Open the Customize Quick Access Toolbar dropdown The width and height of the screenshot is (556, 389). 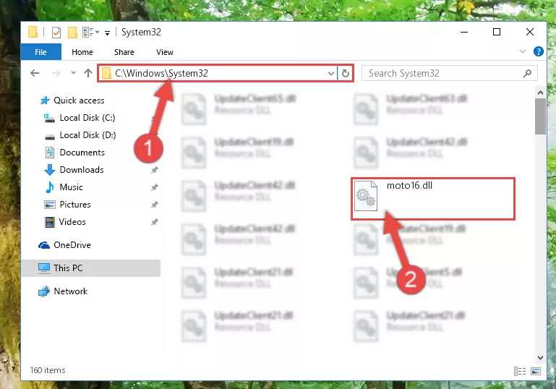pos(107,33)
